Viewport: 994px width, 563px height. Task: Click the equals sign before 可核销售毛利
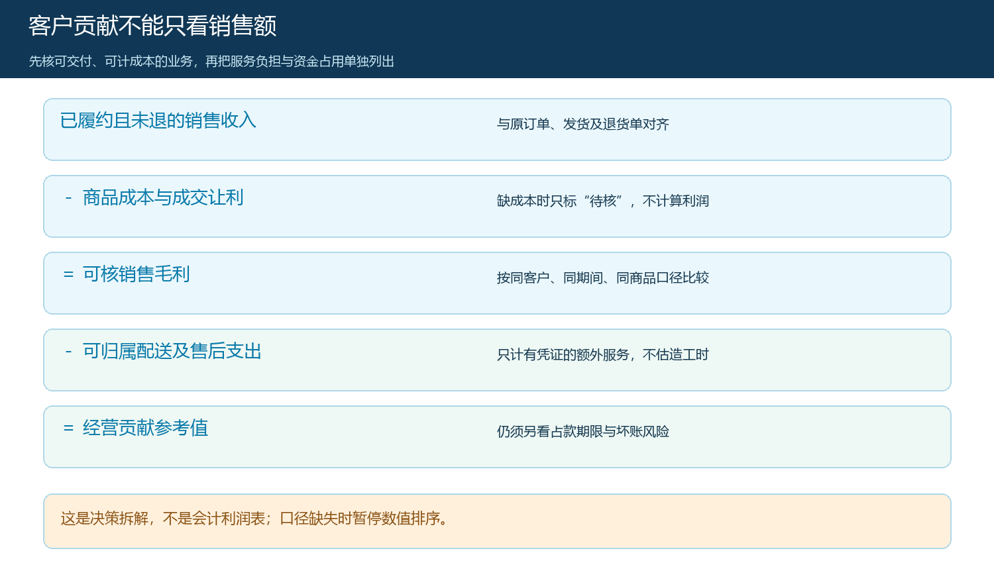click(x=68, y=274)
